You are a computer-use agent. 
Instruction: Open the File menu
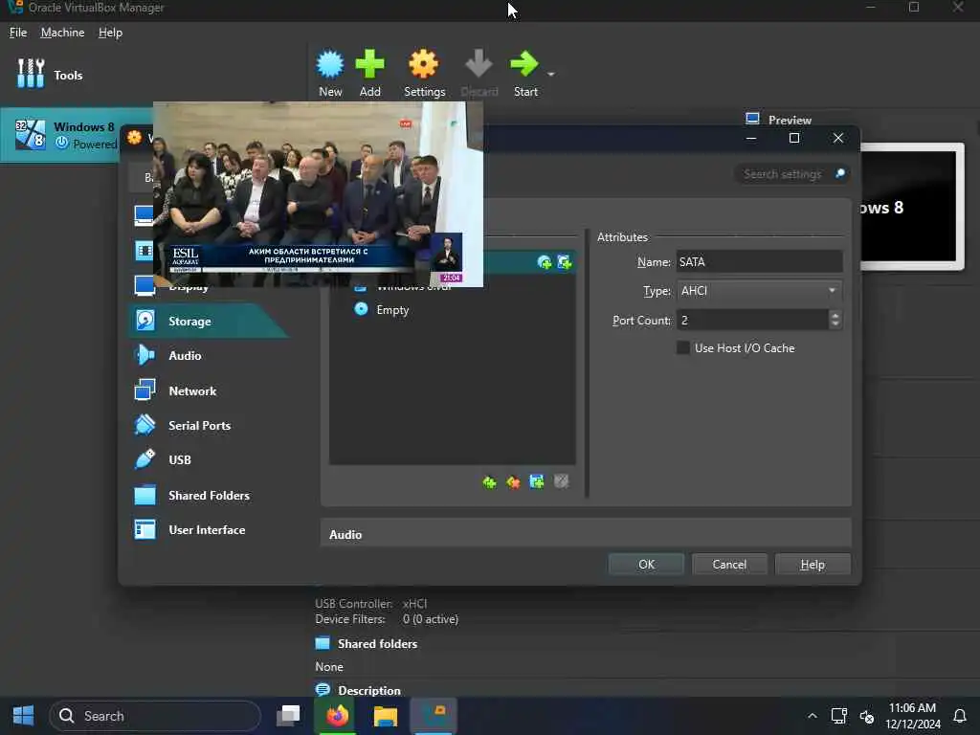click(18, 33)
